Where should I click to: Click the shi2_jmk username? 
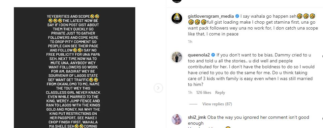tap(197, 117)
